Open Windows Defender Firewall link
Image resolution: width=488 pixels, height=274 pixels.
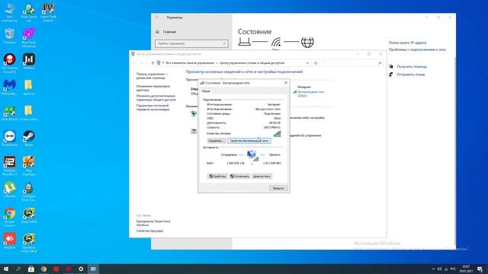click(153, 223)
